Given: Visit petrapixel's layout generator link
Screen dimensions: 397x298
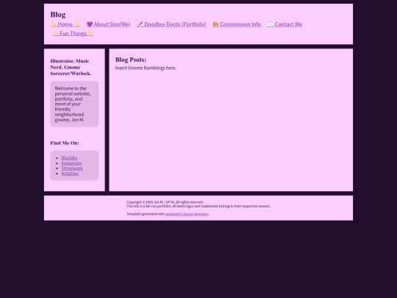Looking at the screenshot, I should (187, 214).
